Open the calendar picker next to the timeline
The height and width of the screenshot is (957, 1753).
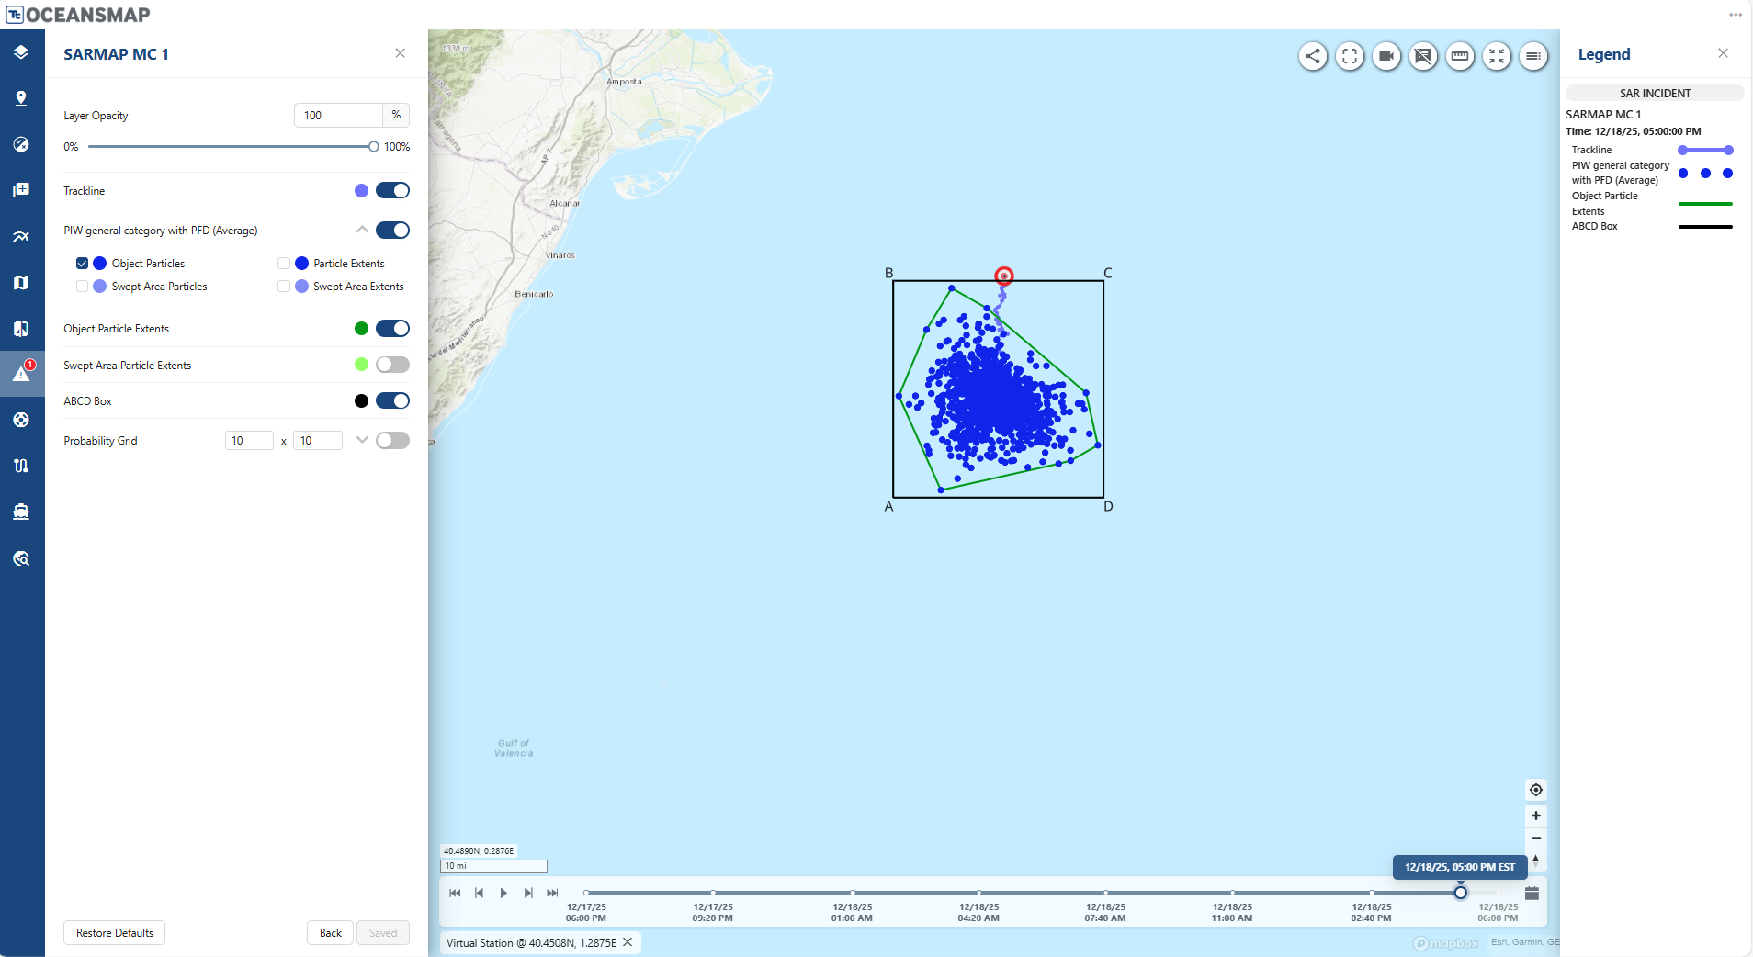(x=1532, y=893)
